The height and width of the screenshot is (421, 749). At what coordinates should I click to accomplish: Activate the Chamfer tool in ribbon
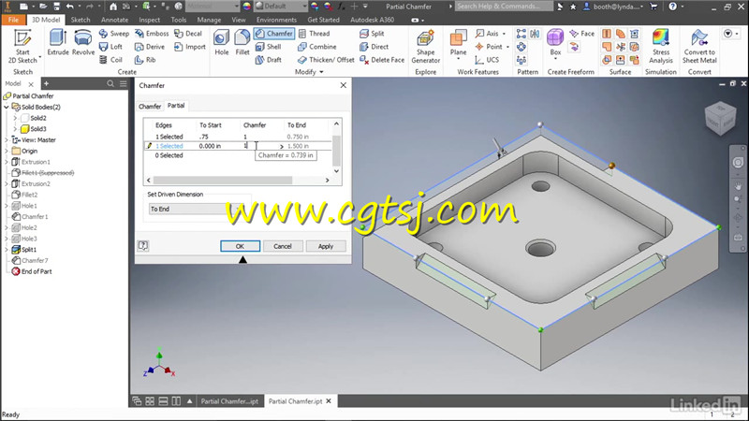[x=273, y=34]
